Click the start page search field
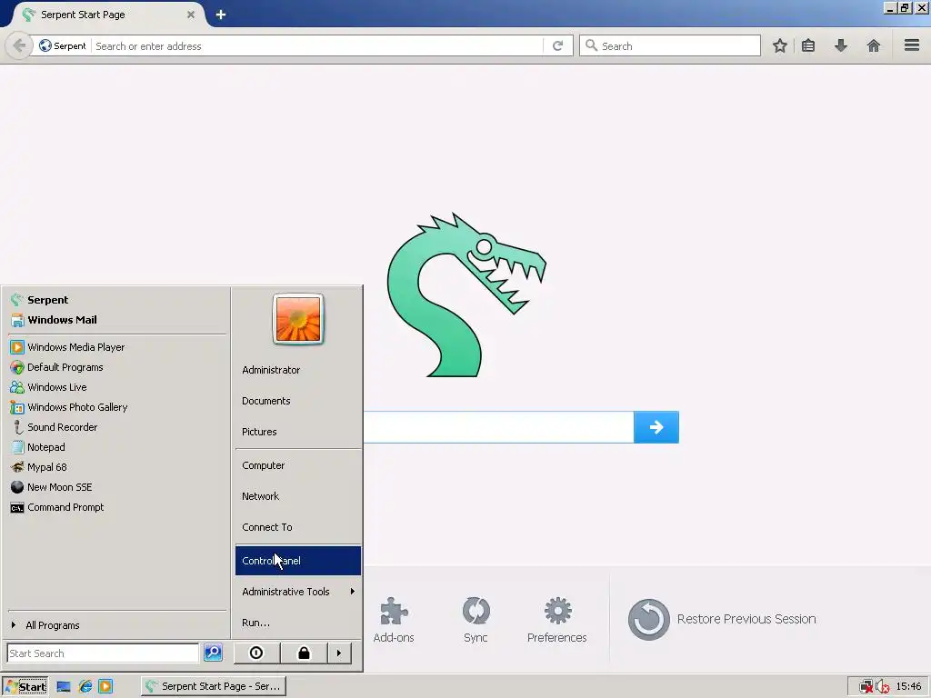 pyautogui.click(x=498, y=427)
